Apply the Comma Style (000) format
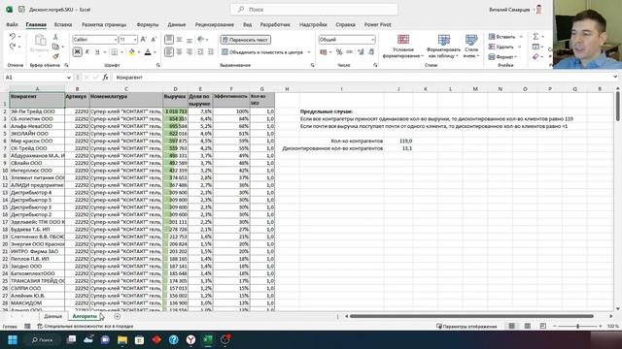Screen dimensions: 622x349 [349, 52]
